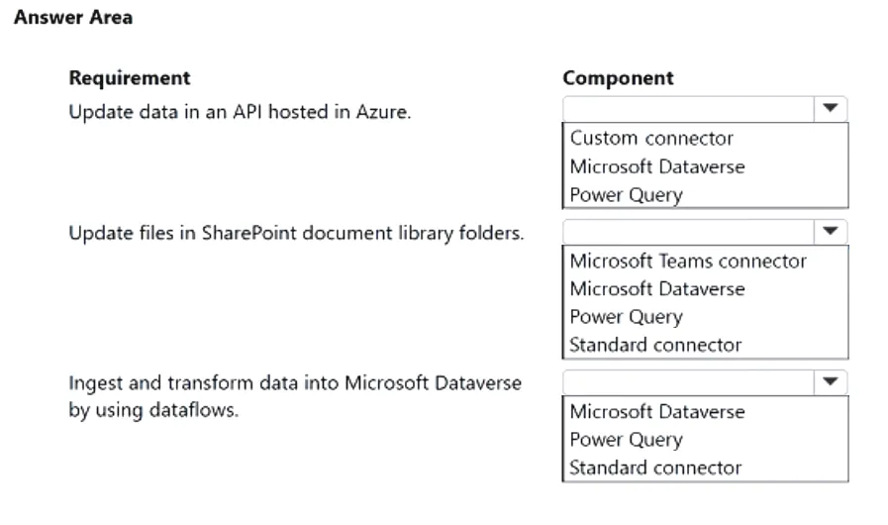Screen dimensions: 888x525
Task: Open dropdown arrow for SharePoint files requirement
Action: click(830, 232)
